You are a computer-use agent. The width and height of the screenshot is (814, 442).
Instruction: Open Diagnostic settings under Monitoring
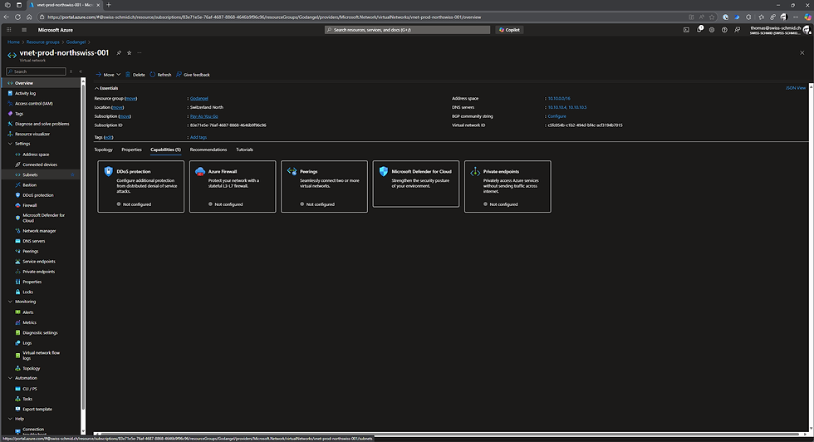[x=42, y=333]
